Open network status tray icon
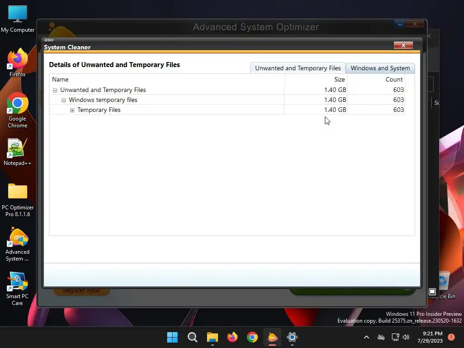The width and height of the screenshot is (464, 348). (x=395, y=337)
